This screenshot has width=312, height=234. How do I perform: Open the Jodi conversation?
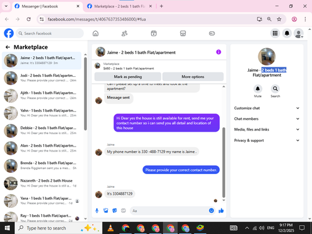tap(42, 78)
